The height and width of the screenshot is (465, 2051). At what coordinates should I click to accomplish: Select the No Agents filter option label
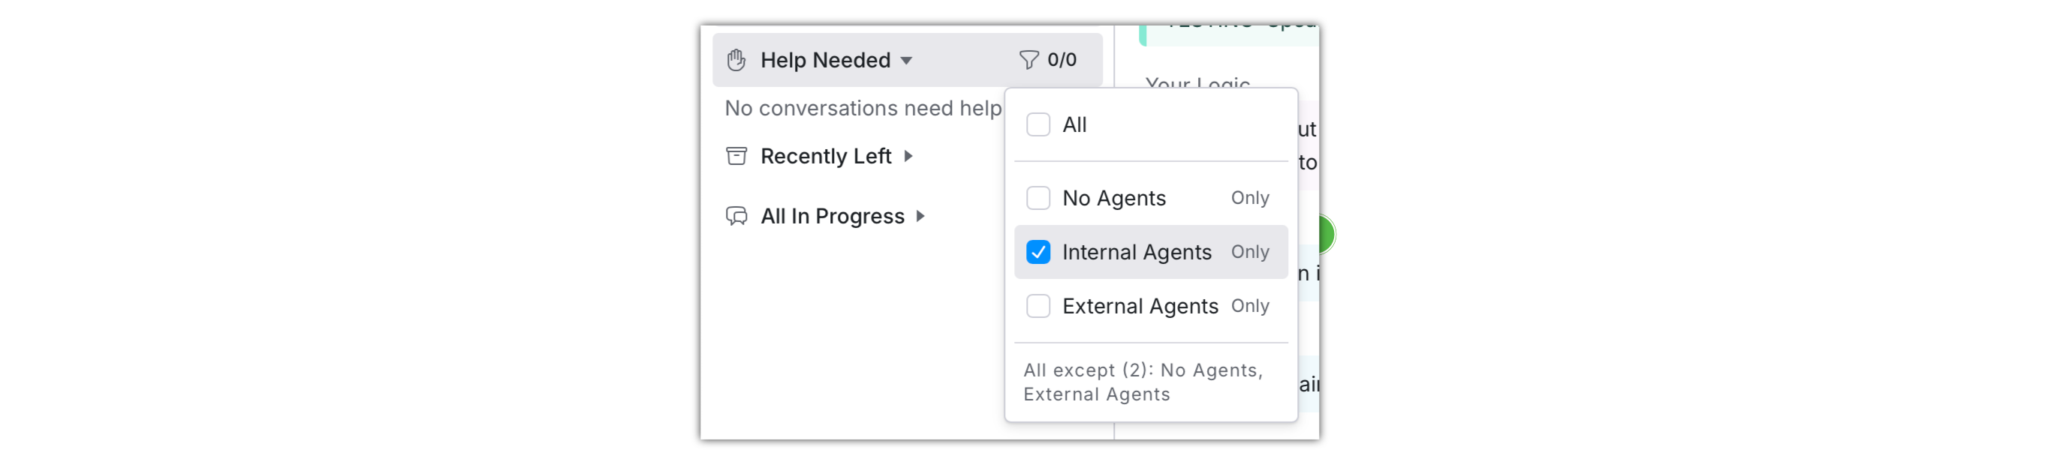click(x=1113, y=198)
